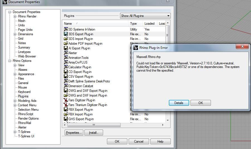Click OK in Rhino Plug-in Error dialog
The width and height of the screenshot is (251, 149).
[201, 103]
